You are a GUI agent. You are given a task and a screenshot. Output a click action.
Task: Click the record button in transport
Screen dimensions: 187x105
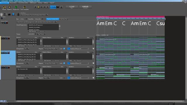tap(48, 7)
